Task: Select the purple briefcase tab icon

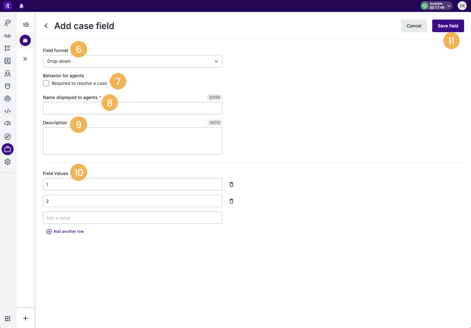Action: coord(25,40)
